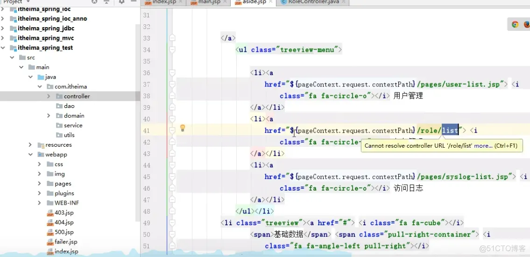530x257 pixels.
Task: Click the 500.jsp file icon
Action: pyautogui.click(x=50, y=233)
